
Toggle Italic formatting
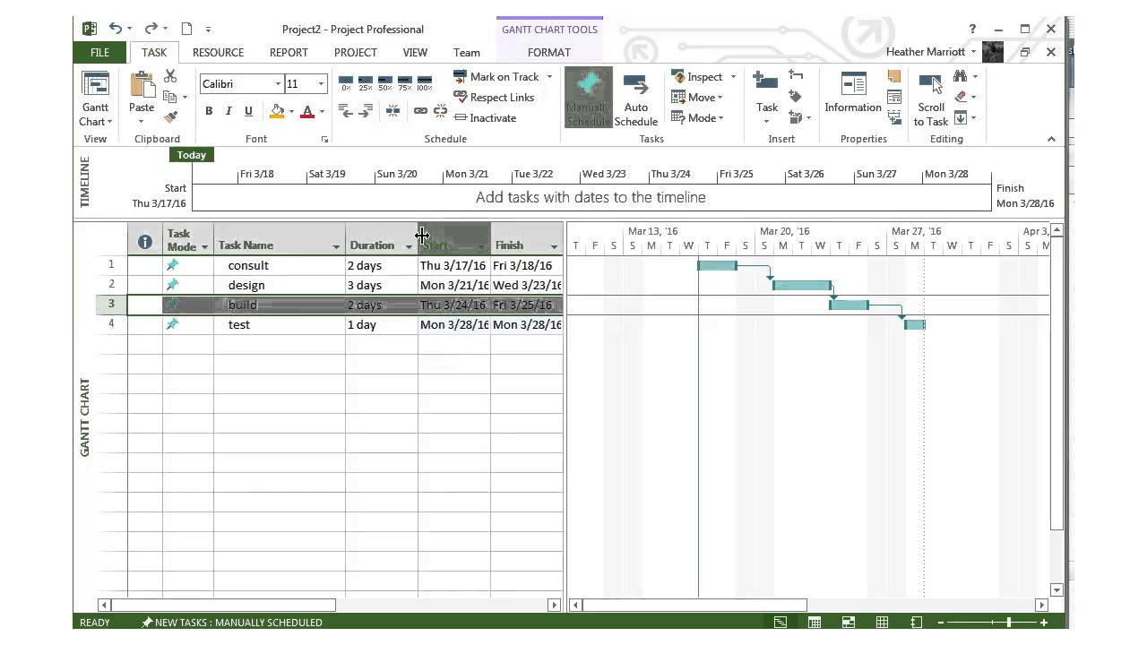coord(229,111)
